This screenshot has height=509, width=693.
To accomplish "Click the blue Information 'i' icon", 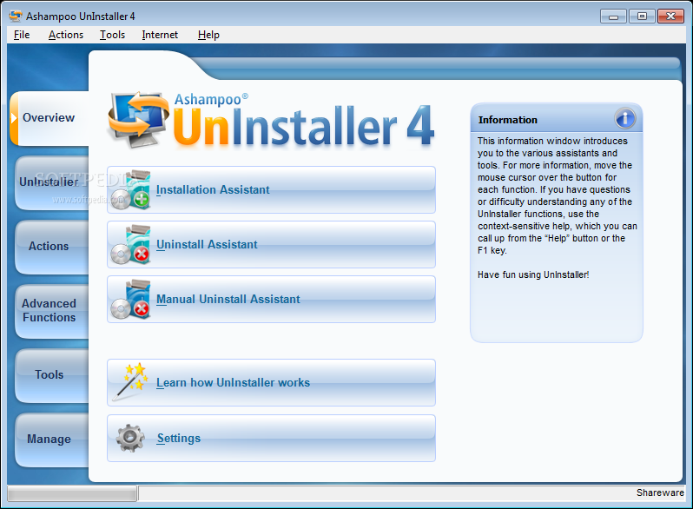I will pyautogui.click(x=625, y=118).
